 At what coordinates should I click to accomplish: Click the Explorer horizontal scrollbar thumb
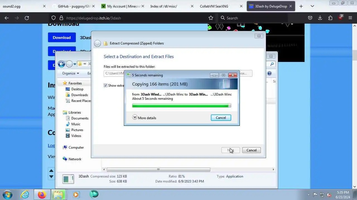pos(158,169)
